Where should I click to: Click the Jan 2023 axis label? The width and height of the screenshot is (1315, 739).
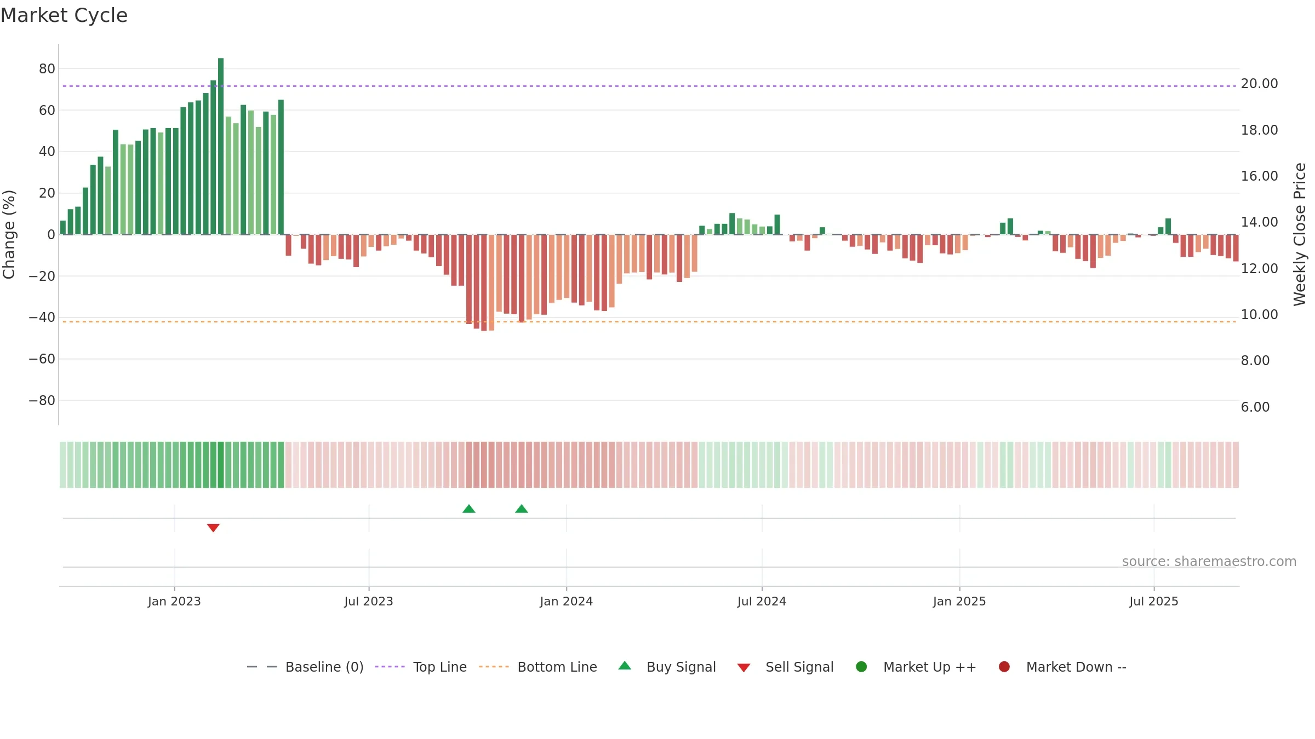pos(174,601)
